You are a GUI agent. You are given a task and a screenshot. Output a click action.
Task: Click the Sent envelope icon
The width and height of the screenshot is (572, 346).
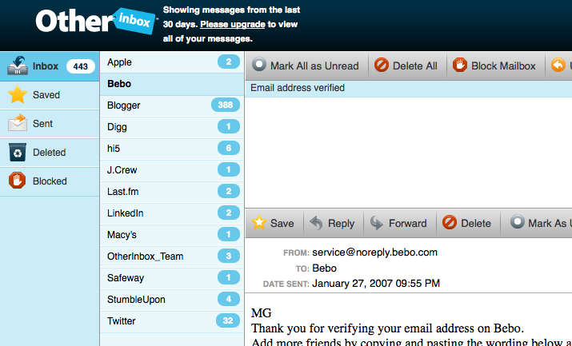pos(18,123)
